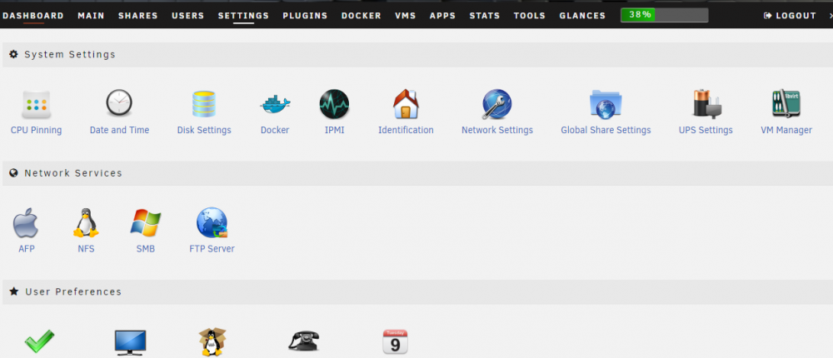The width and height of the screenshot is (833, 358).
Task: Open the Global Share Settings folder icon
Action: (x=606, y=103)
